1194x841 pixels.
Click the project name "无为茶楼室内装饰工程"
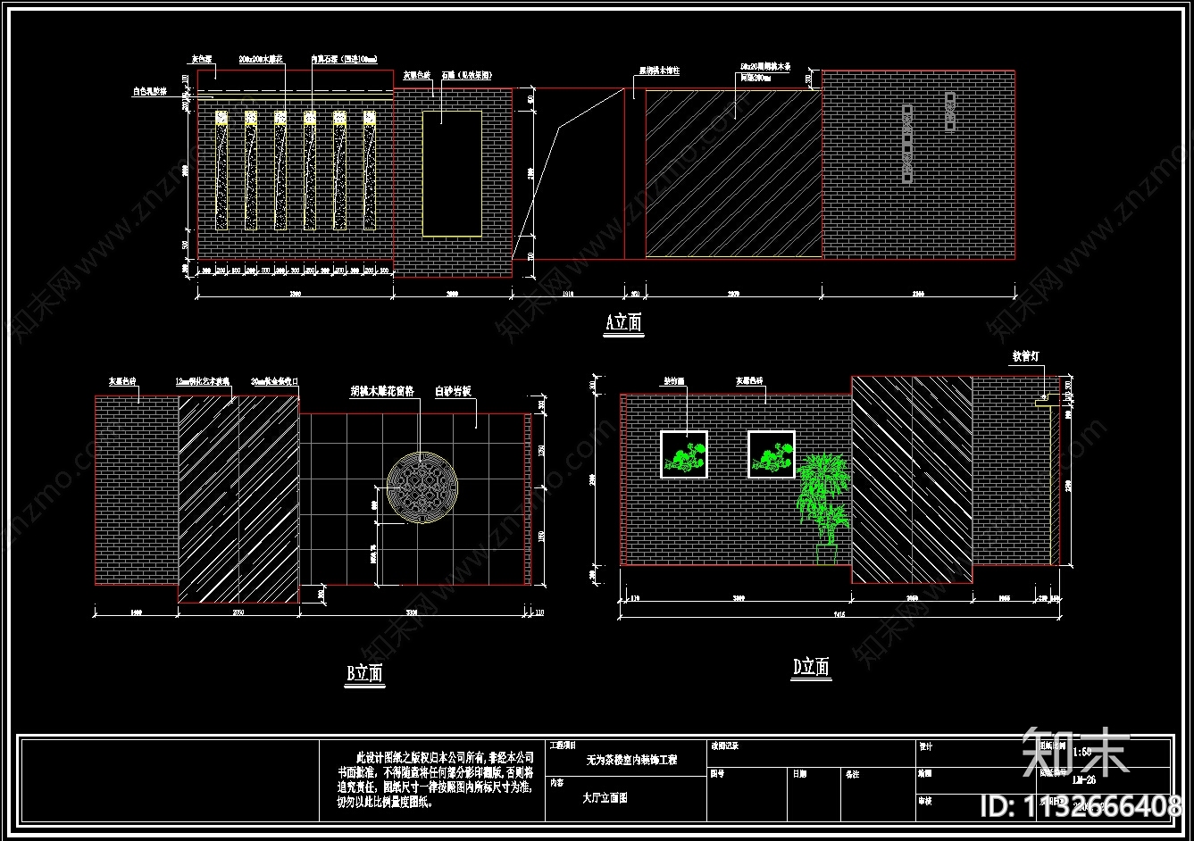tap(631, 761)
